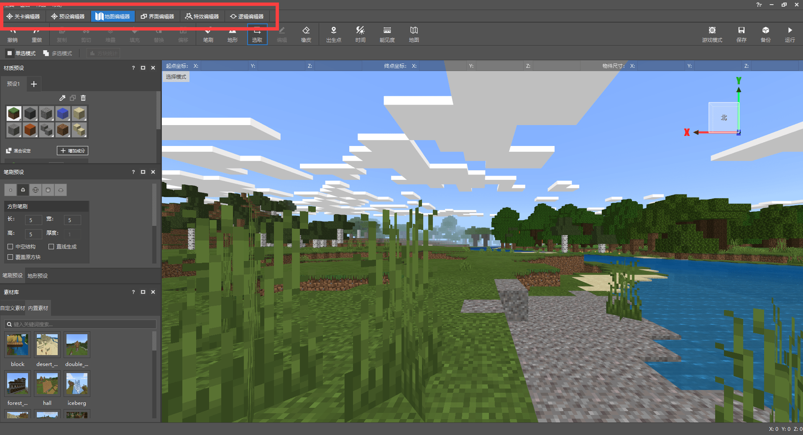Open the 界面编辑器 tab

point(157,16)
